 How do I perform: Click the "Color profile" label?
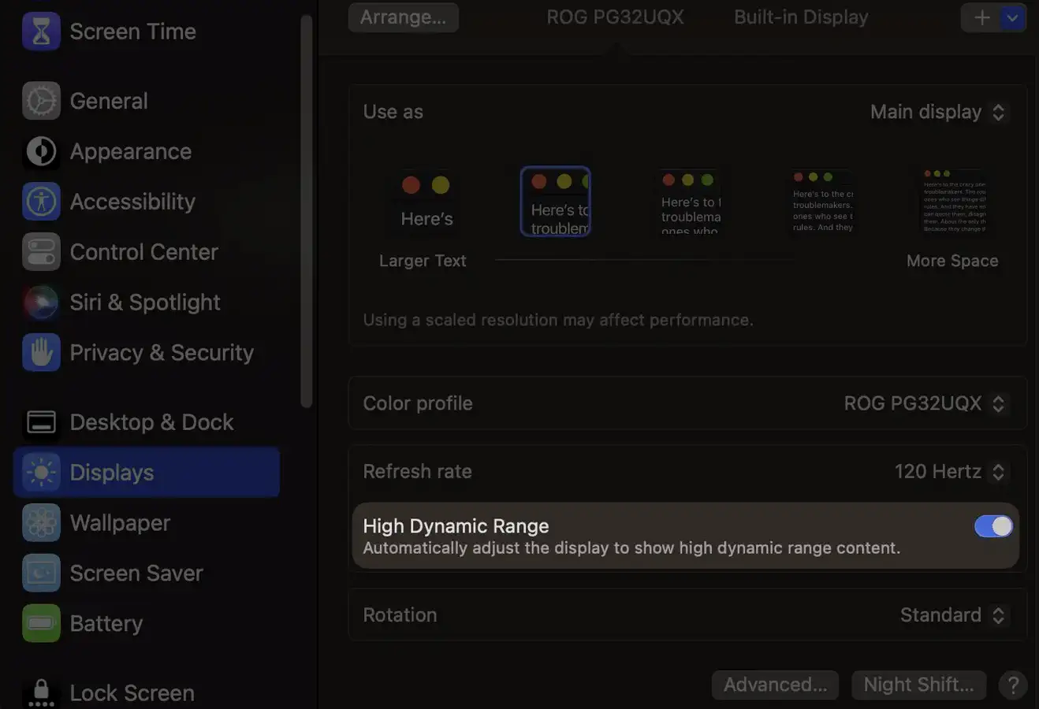(418, 403)
